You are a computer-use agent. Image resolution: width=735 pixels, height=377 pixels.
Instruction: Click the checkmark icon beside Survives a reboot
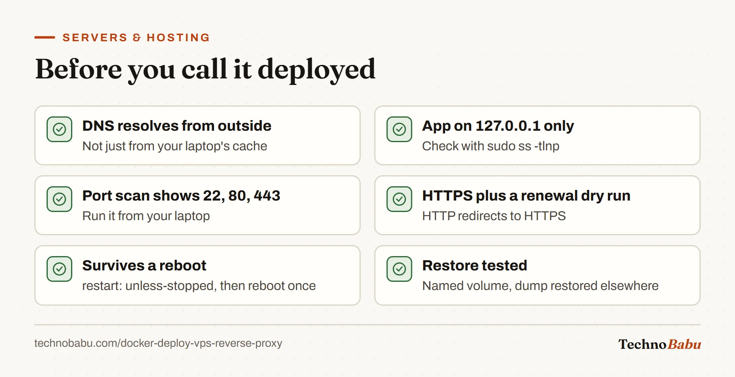pyautogui.click(x=59, y=269)
